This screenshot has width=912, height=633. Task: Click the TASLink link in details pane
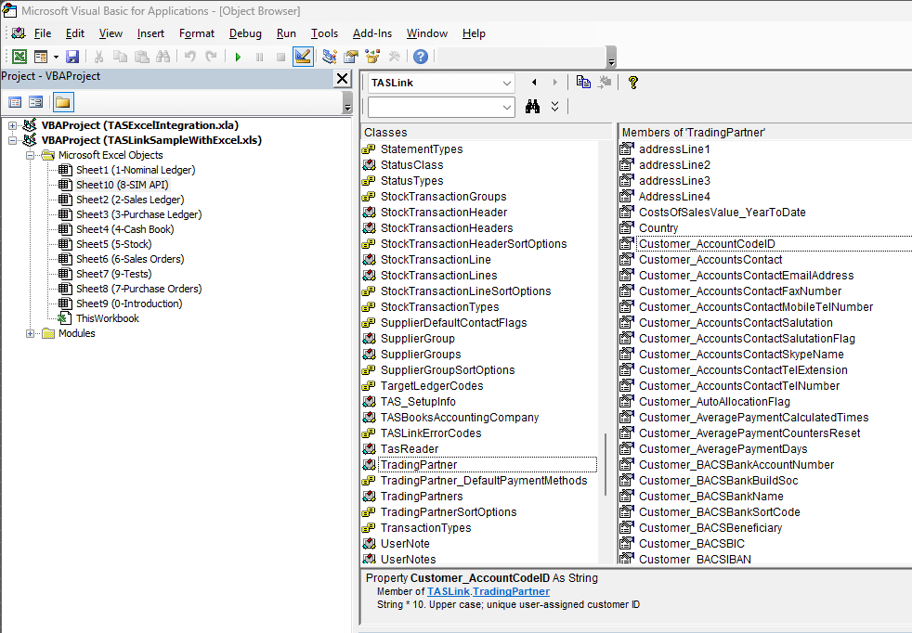[448, 591]
